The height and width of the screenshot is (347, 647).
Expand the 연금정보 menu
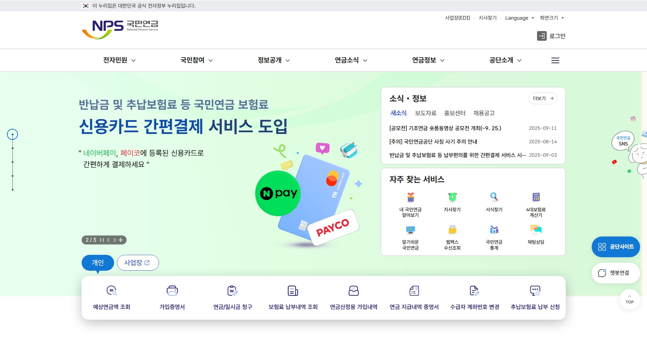click(x=428, y=60)
